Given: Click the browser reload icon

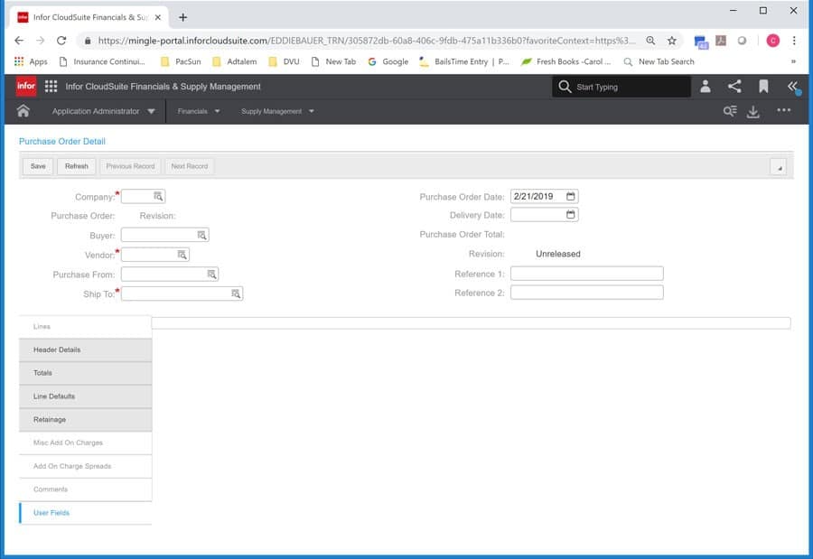Looking at the screenshot, I should pos(61,41).
